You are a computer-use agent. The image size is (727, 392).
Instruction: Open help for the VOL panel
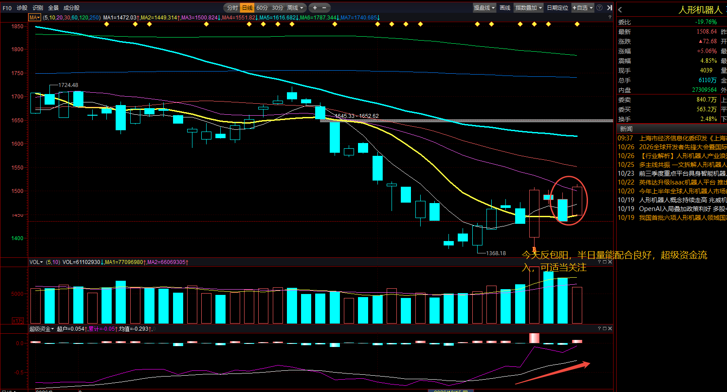pos(599,262)
